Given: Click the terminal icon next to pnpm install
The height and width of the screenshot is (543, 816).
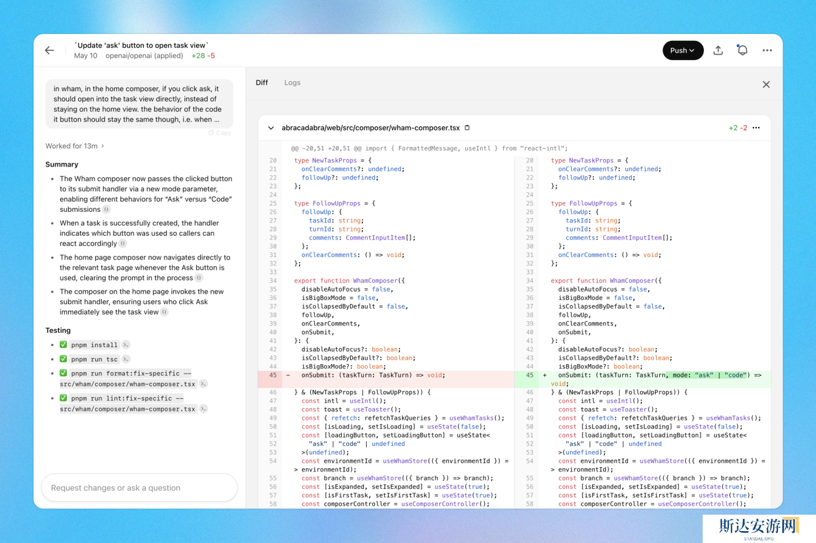Looking at the screenshot, I should click(x=126, y=345).
